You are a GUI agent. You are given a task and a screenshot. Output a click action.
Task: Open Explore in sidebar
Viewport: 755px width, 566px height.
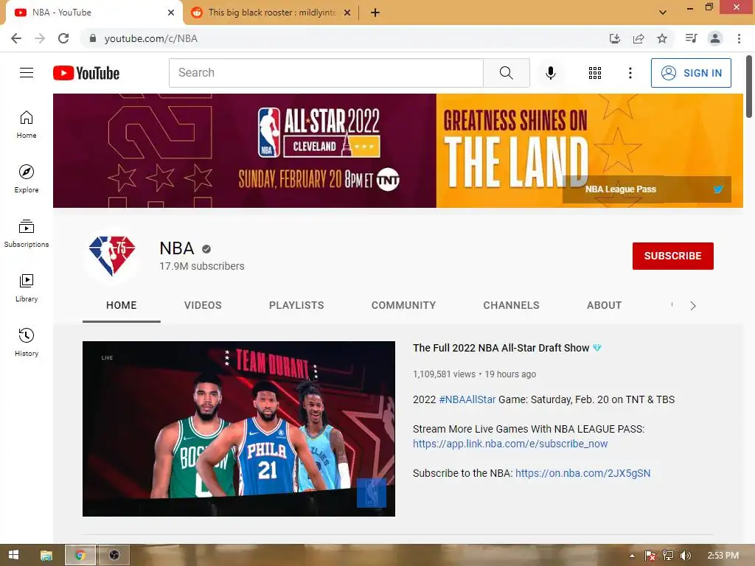click(x=27, y=179)
